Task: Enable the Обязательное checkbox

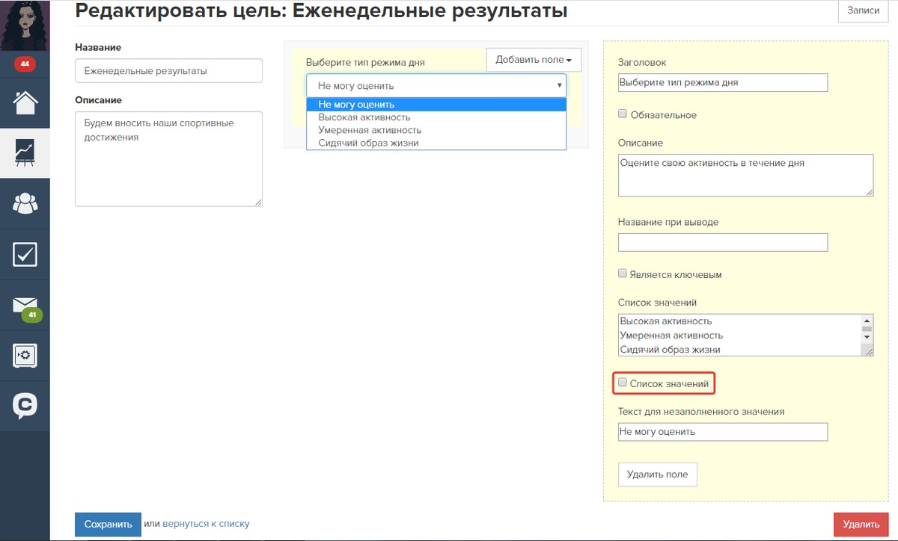Action: point(623,114)
